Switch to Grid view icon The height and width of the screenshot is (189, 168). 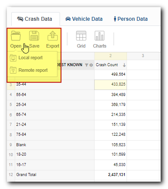81,35
